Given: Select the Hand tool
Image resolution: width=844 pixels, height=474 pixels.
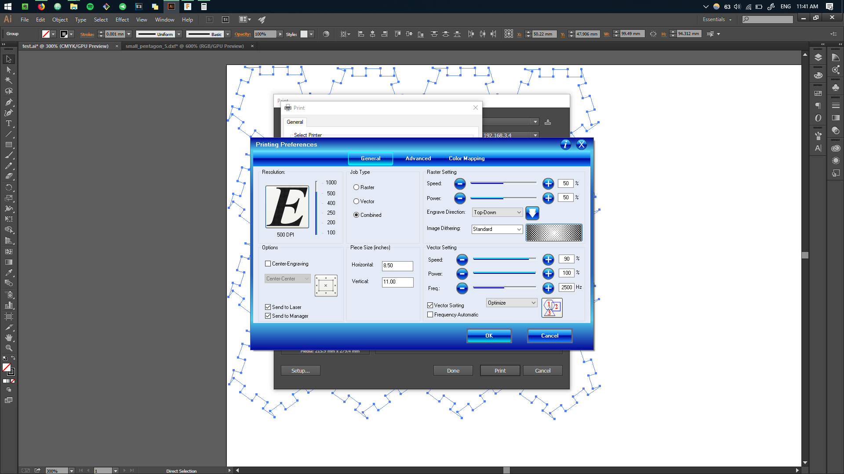Looking at the screenshot, I should pyautogui.click(x=8, y=338).
